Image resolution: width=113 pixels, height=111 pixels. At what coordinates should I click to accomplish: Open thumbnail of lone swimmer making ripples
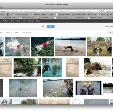[23, 88]
